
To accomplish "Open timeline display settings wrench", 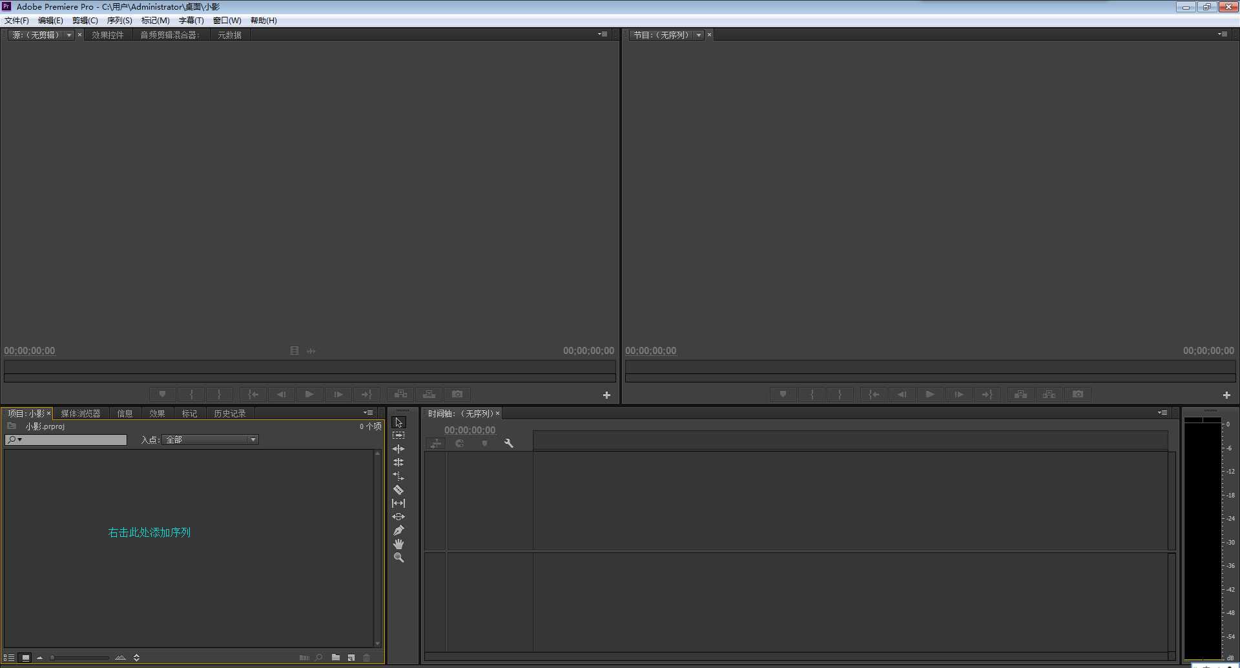I will point(508,443).
